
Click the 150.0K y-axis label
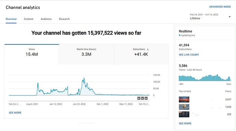tap(157, 75)
